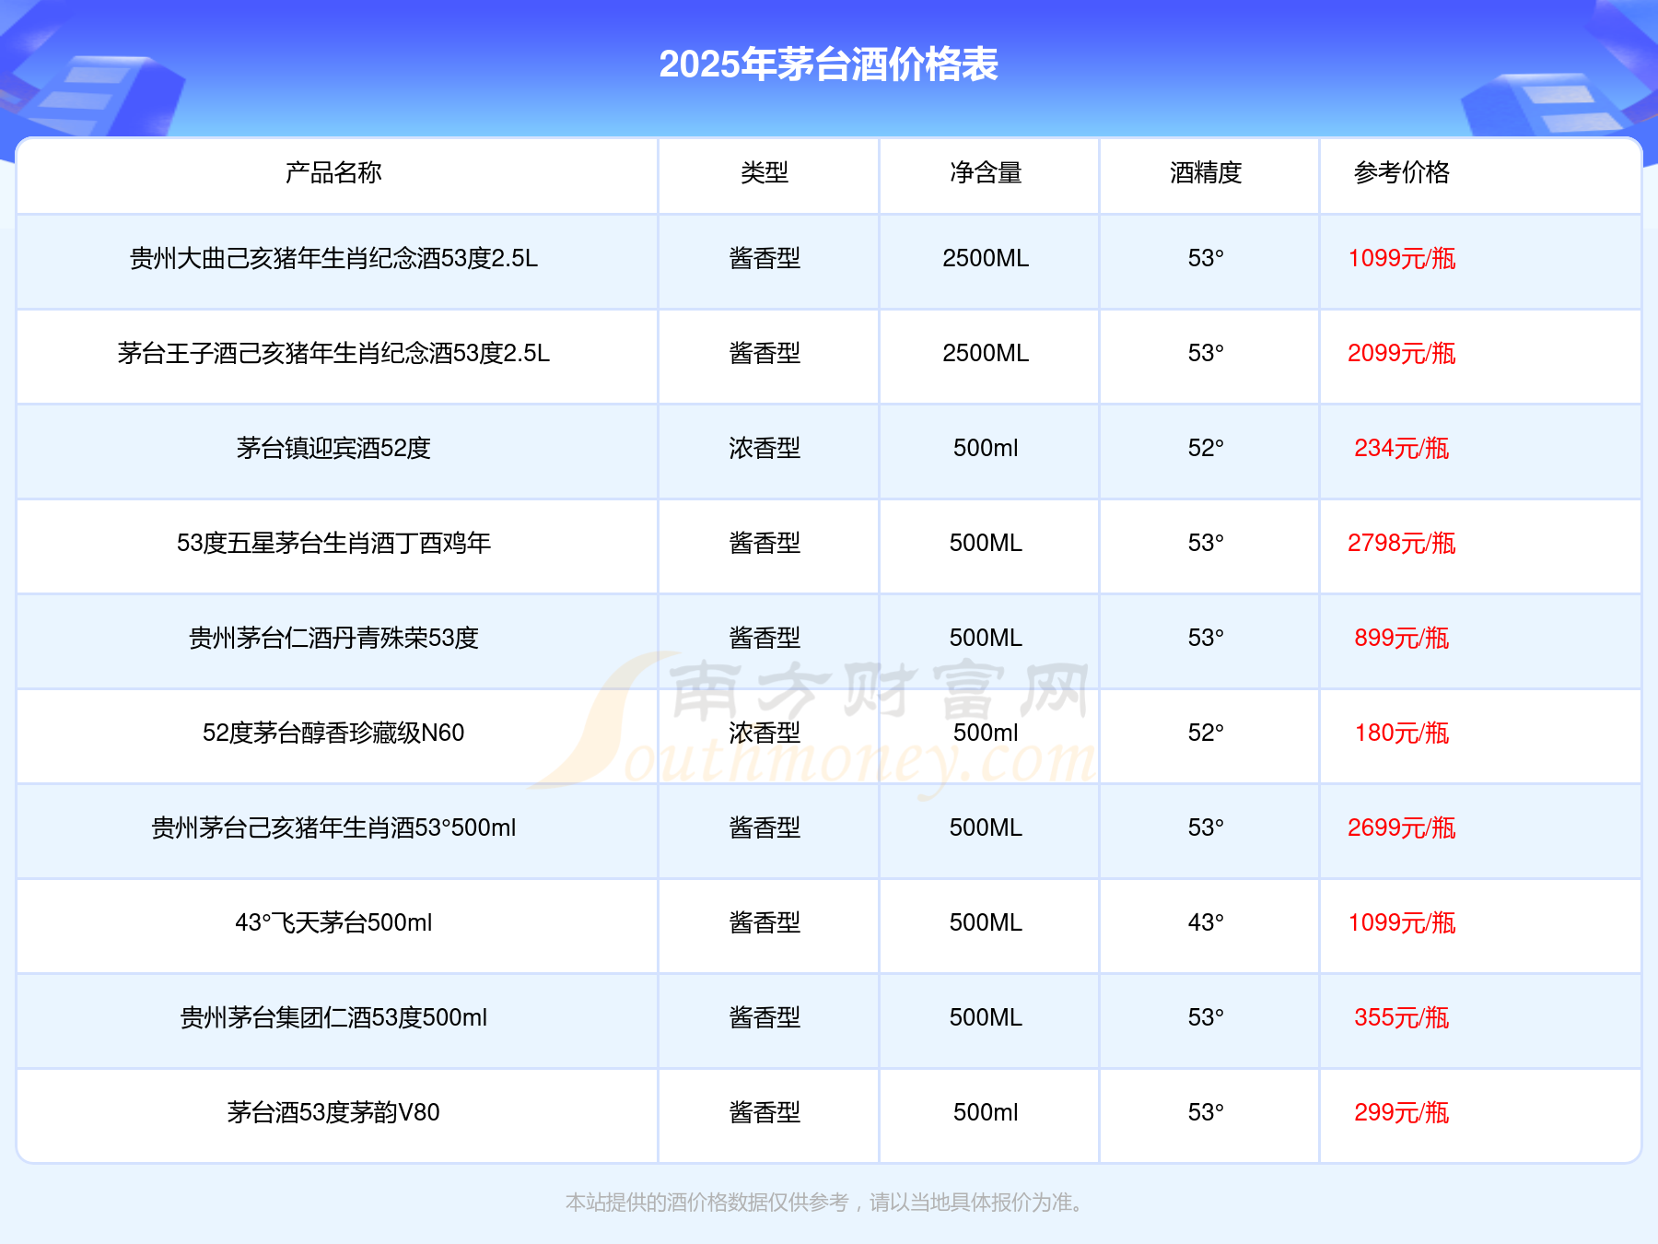The height and width of the screenshot is (1244, 1658).
Task: Click 酱香型 in 五星茅台生肖酒 row
Action: click(x=765, y=543)
